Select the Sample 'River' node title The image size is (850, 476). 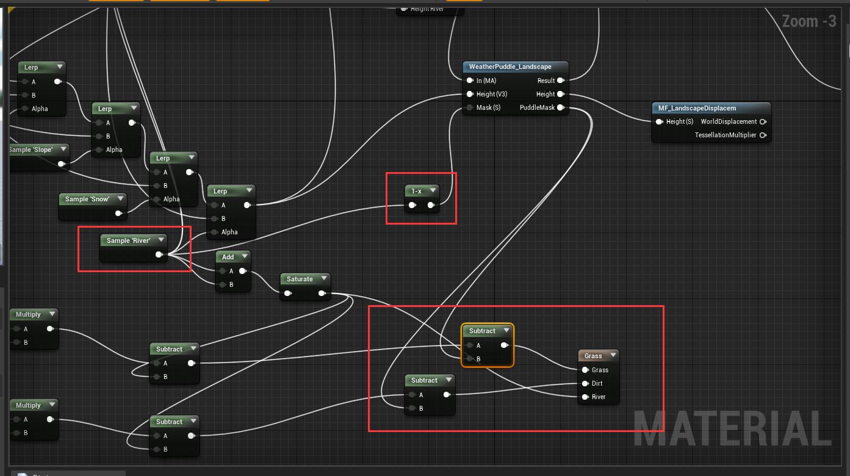128,240
